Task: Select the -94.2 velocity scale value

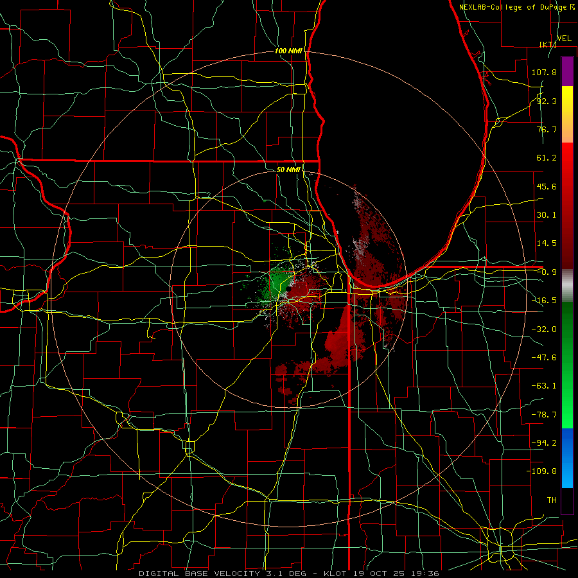Action: pos(544,443)
